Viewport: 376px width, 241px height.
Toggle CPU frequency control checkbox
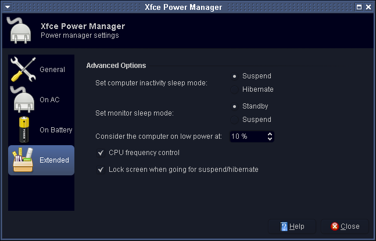click(101, 153)
